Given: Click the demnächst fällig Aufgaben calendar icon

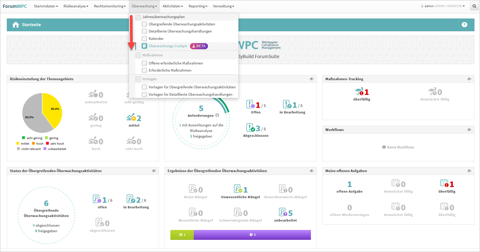Looking at the screenshot, I should (x=396, y=183).
